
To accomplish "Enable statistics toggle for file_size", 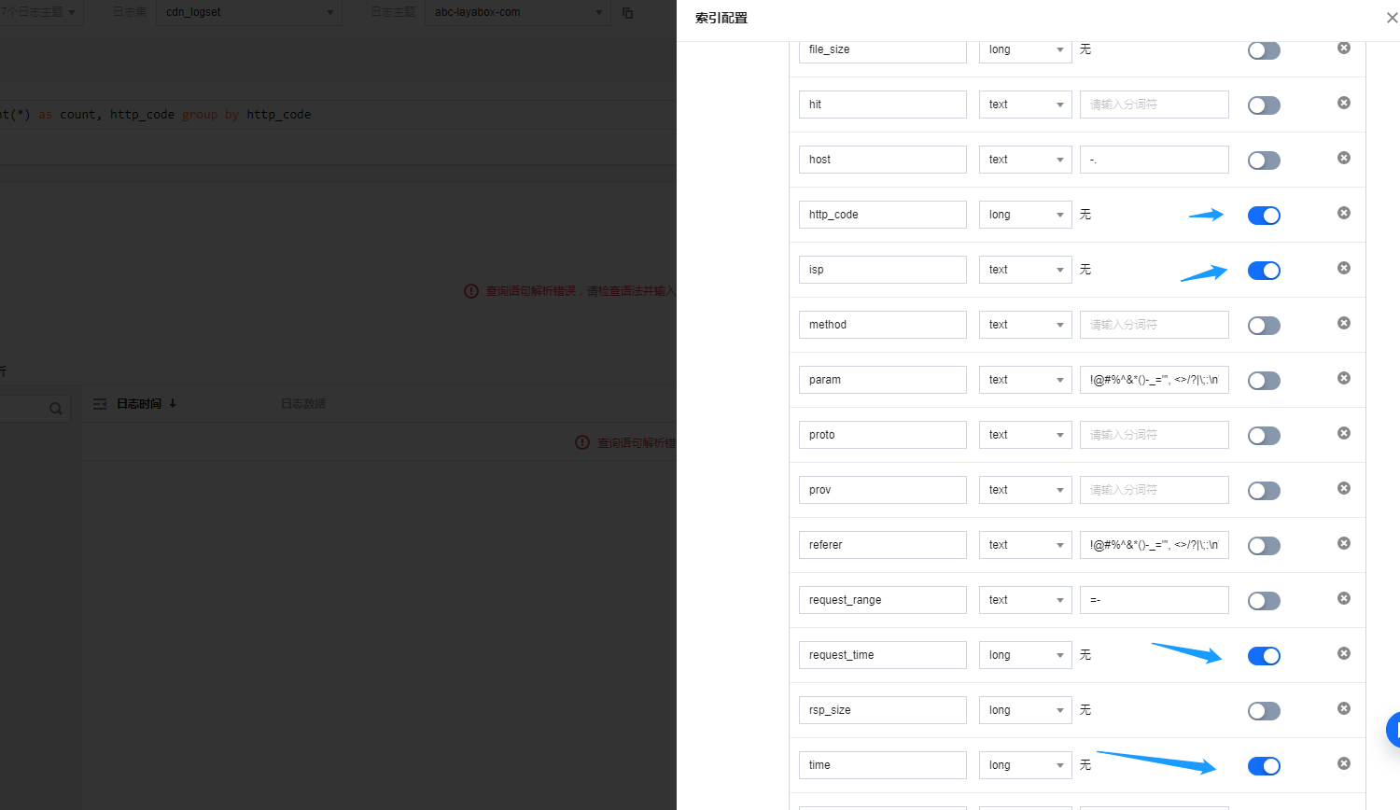I will 1264,50.
